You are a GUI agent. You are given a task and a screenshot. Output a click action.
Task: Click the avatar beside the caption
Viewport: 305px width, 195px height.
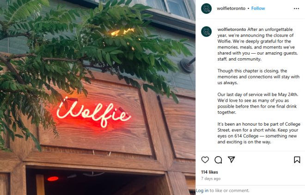pos(207,32)
